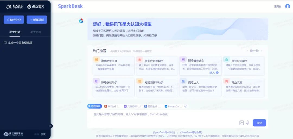Open the SparkDesk用户协议 link

[x=164, y=132]
